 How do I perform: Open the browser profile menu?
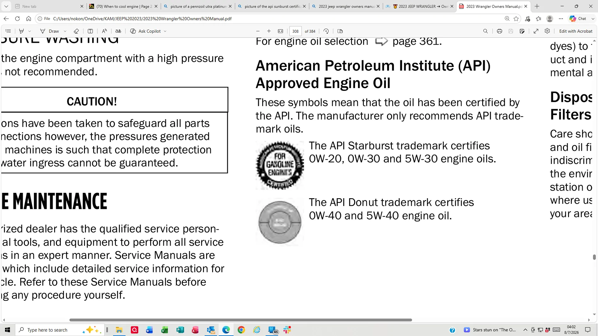tap(550, 19)
